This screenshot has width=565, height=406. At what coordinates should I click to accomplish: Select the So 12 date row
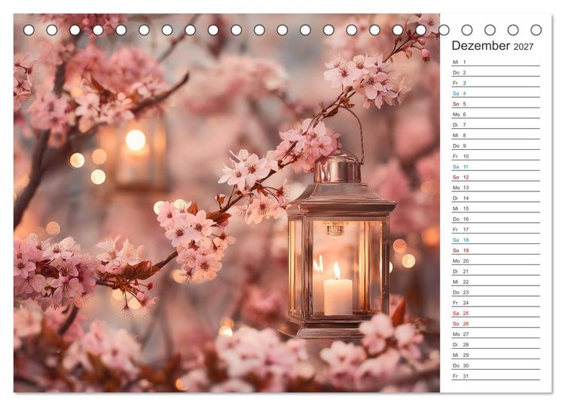pos(496,177)
